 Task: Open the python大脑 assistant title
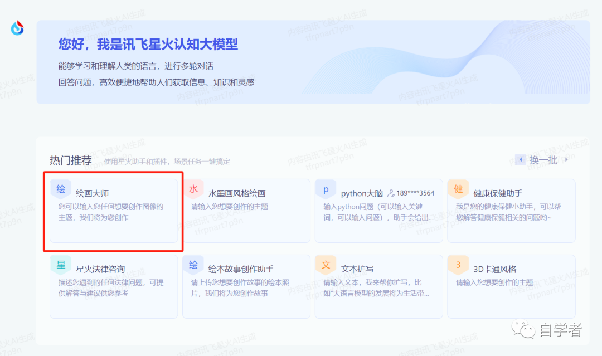[362, 193]
